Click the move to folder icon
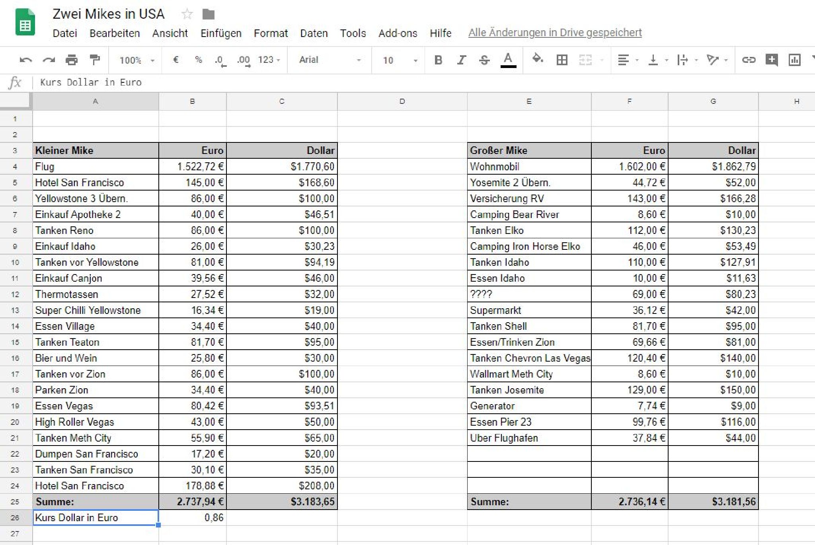The width and height of the screenshot is (815, 545). click(208, 14)
